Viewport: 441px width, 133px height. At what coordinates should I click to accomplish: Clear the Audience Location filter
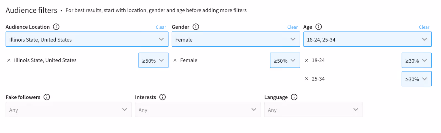point(161,27)
